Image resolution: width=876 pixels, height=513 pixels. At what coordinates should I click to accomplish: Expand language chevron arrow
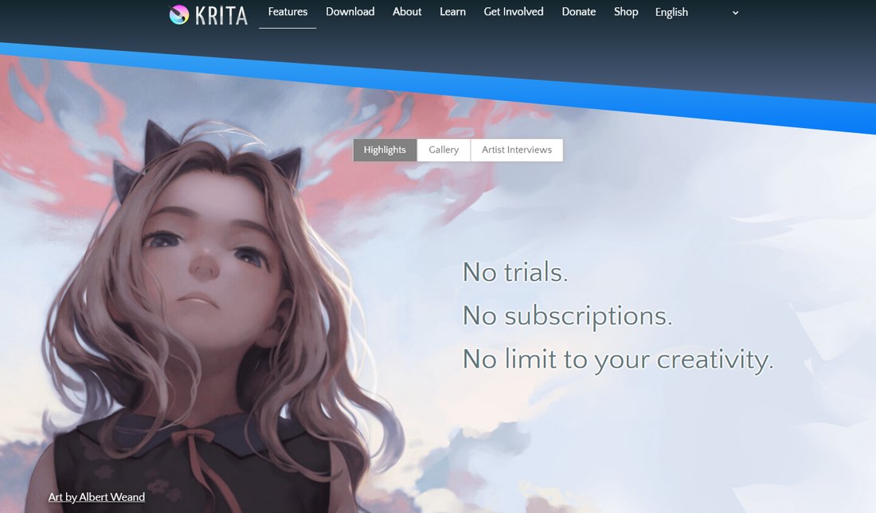pyautogui.click(x=735, y=13)
